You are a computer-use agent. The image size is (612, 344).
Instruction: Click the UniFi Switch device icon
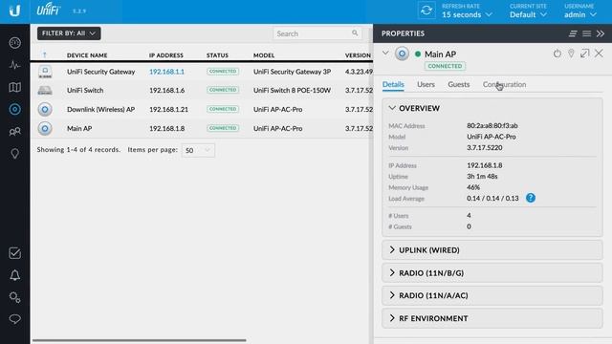(x=45, y=91)
